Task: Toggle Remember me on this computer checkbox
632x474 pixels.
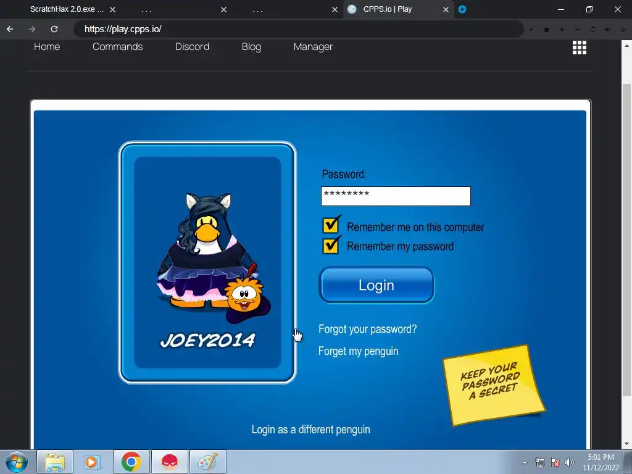Action: (331, 225)
